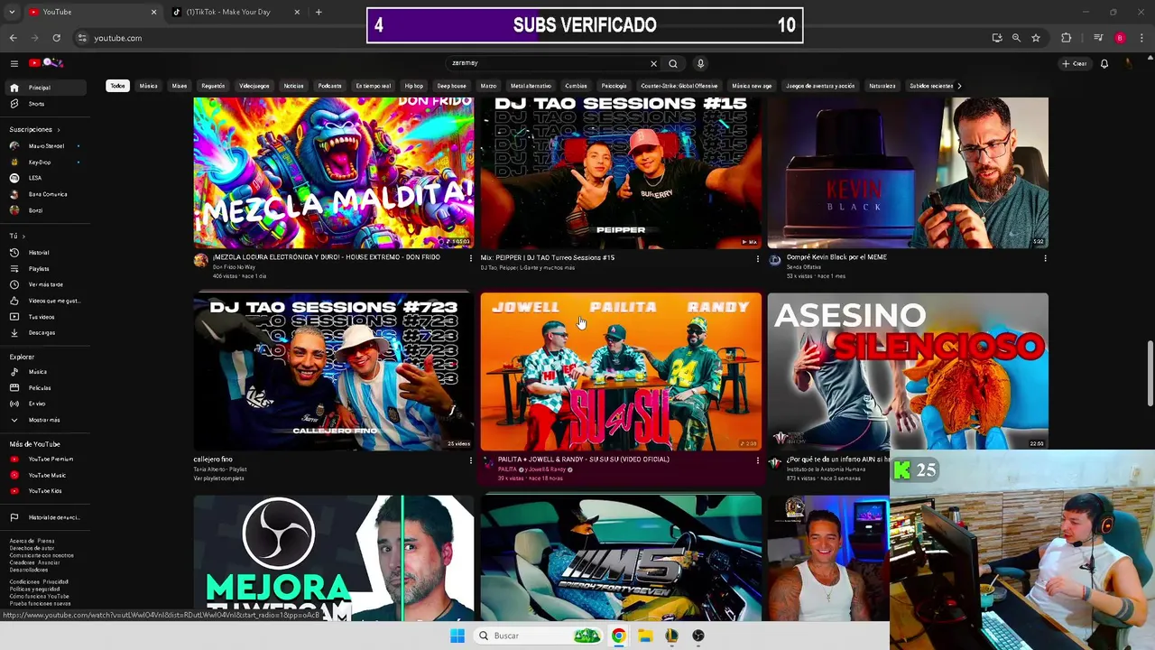Open Asesino Silencioso video thumbnail
The height and width of the screenshot is (650, 1155).
point(908,371)
